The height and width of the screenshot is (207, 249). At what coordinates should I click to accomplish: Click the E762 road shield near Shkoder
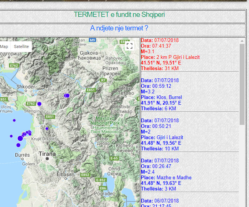[31, 103]
